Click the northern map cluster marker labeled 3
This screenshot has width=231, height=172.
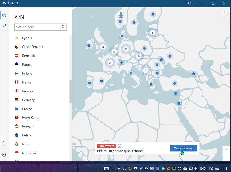(x=153, y=32)
